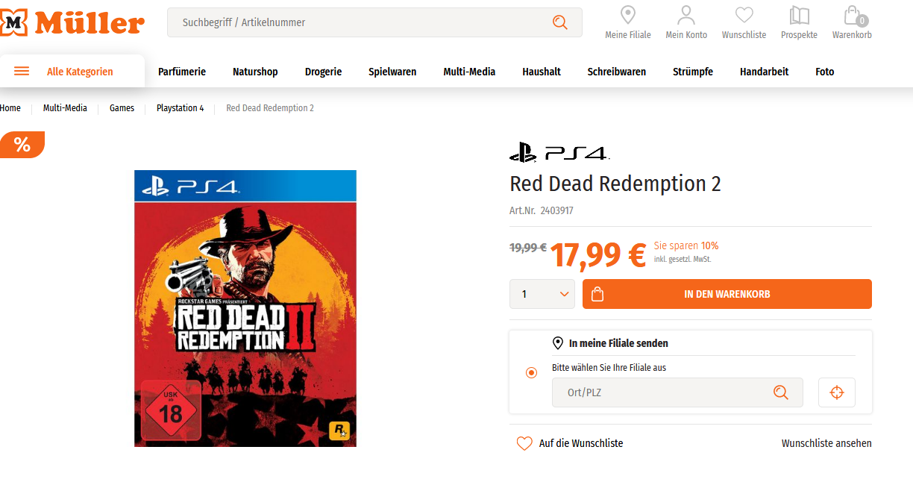Click the orange percent discount badge

[22, 145]
